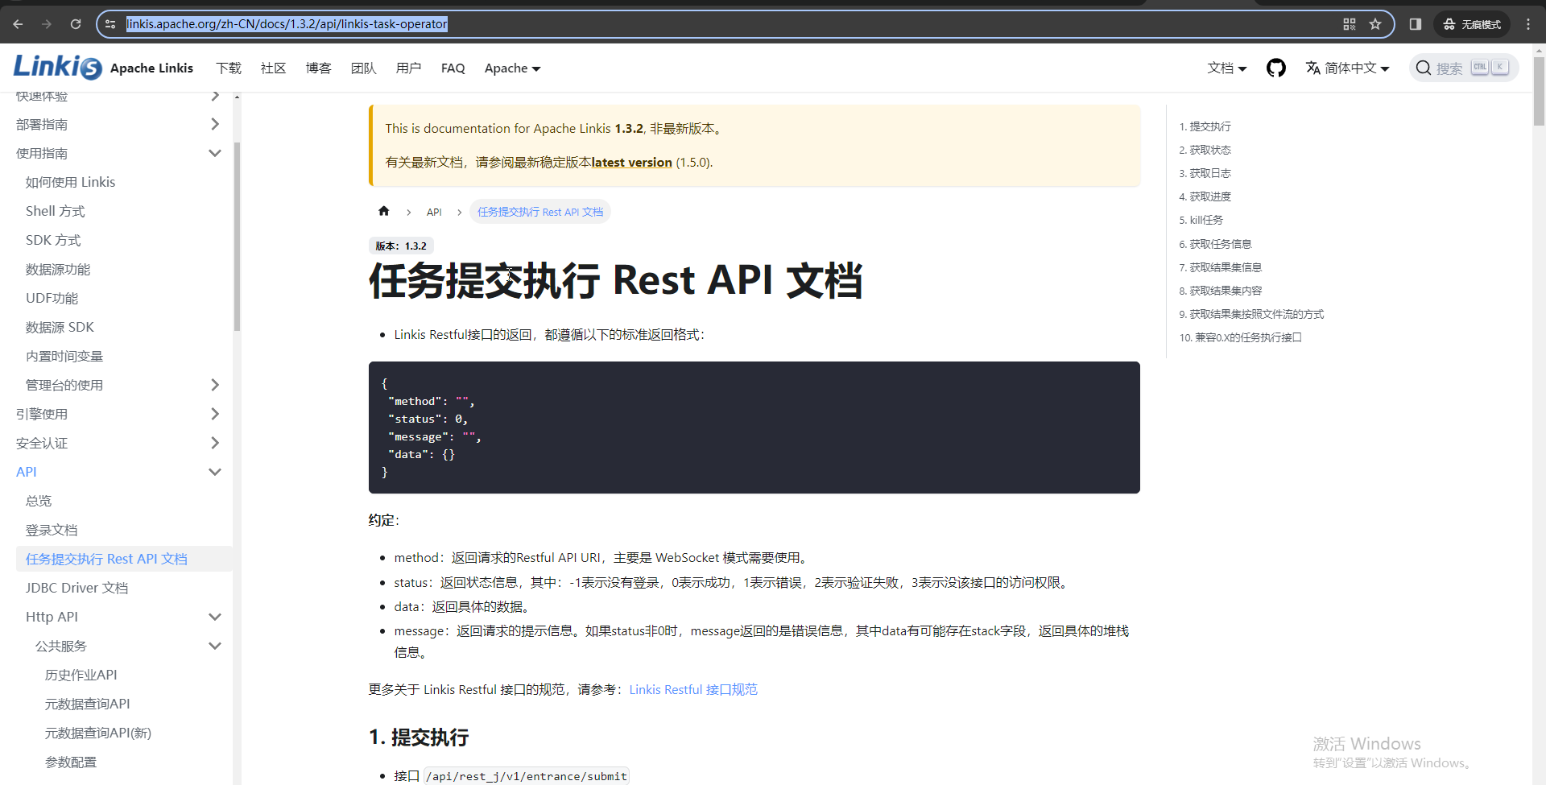Image resolution: width=1546 pixels, height=785 pixels.
Task: Open 博客 in the navbar
Action: click(x=319, y=68)
